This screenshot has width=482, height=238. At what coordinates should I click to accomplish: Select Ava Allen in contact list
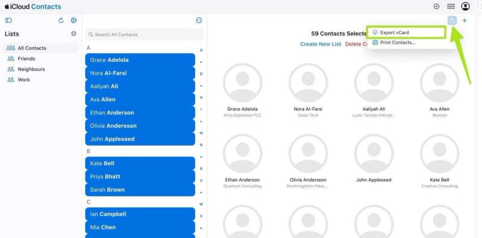point(140,99)
